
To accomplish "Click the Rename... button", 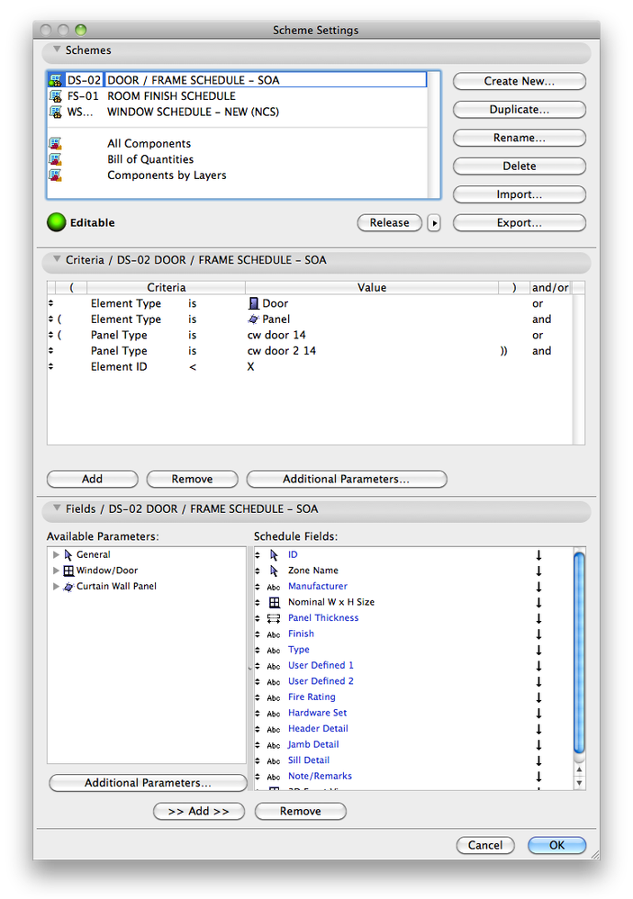I will [520, 138].
